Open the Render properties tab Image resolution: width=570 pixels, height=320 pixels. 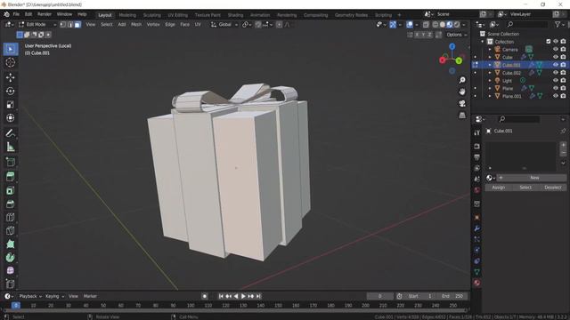477,146
